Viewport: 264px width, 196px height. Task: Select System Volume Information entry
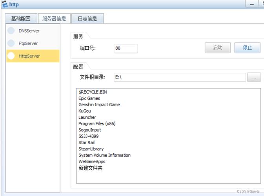click(105, 155)
